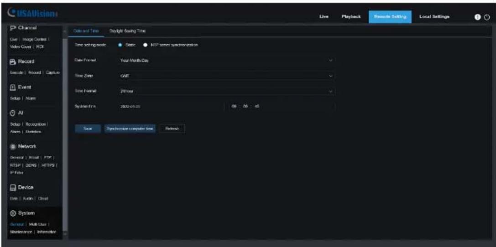The height and width of the screenshot is (247, 496).
Task: Click the power logout icon
Action: pyautogui.click(x=487, y=17)
